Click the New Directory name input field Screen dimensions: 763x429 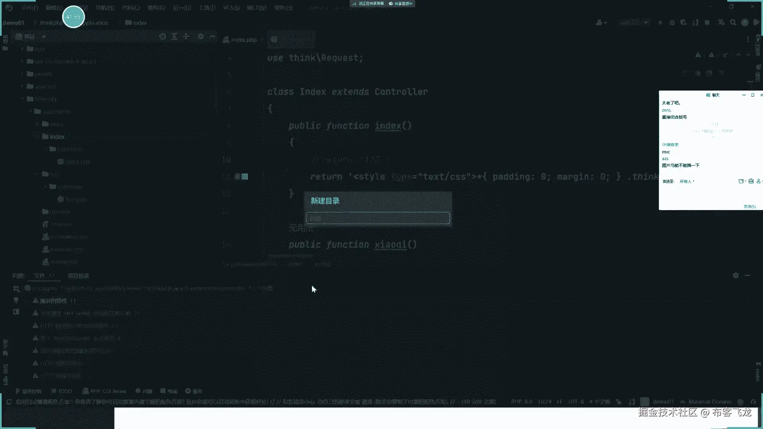pyautogui.click(x=378, y=218)
